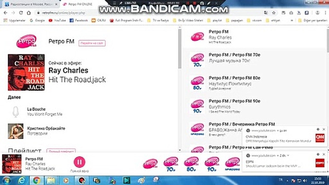Open File Explorer from taskbar
329x185 pixels.
[51, 180]
